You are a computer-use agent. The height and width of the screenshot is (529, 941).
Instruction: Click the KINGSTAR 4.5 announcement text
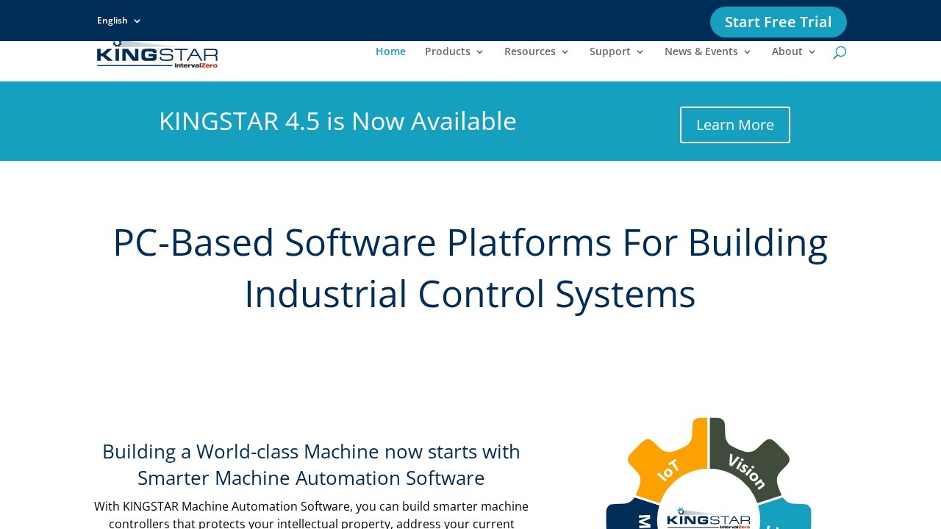pos(337,121)
